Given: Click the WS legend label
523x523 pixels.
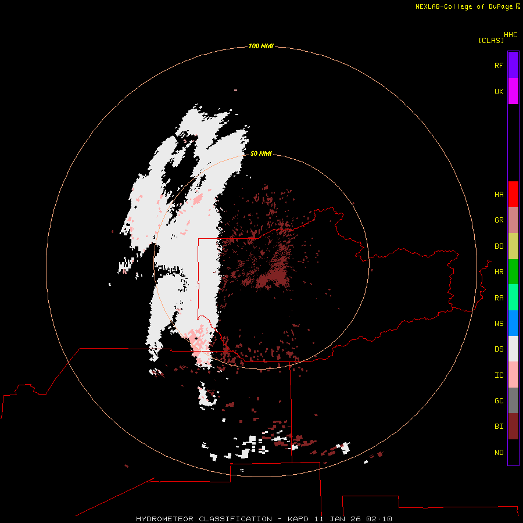Looking at the screenshot, I should point(499,323).
